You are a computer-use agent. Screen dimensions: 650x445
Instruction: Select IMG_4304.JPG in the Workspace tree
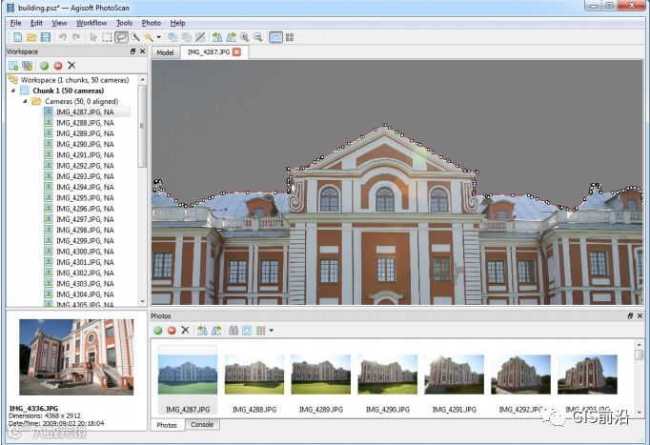85,294
